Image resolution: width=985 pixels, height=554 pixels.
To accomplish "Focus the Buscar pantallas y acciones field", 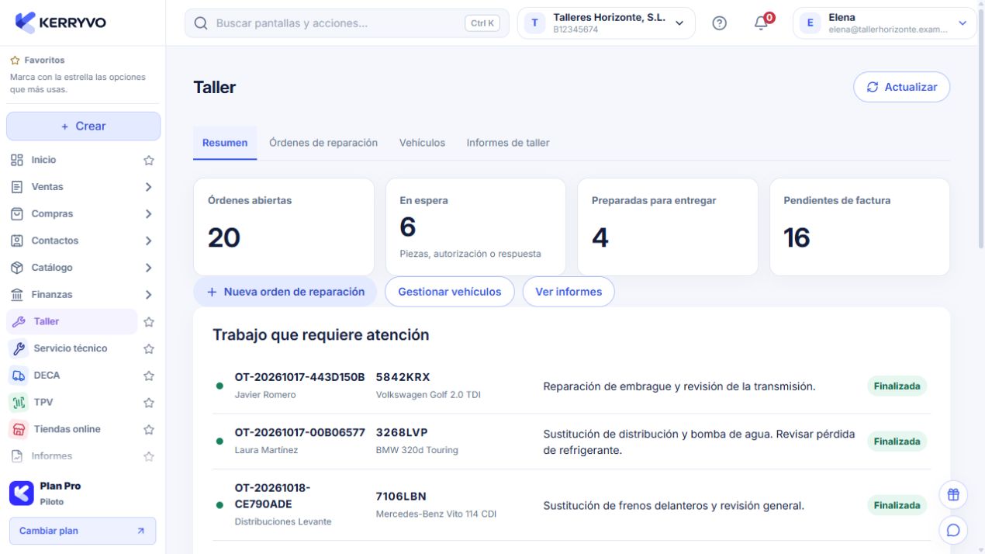I will (347, 23).
